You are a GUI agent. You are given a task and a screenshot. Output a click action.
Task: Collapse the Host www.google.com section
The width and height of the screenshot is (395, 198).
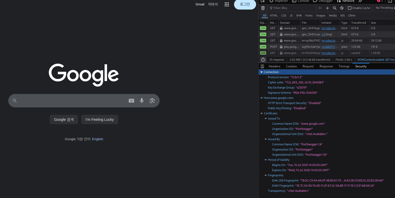point(262,98)
